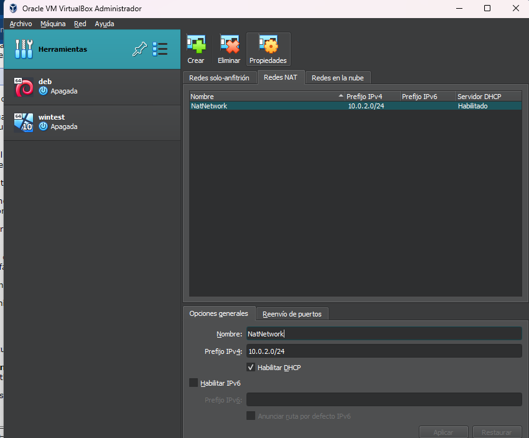Select the NatNetwork row in the list
Screen dimensions: 529x438
point(355,106)
